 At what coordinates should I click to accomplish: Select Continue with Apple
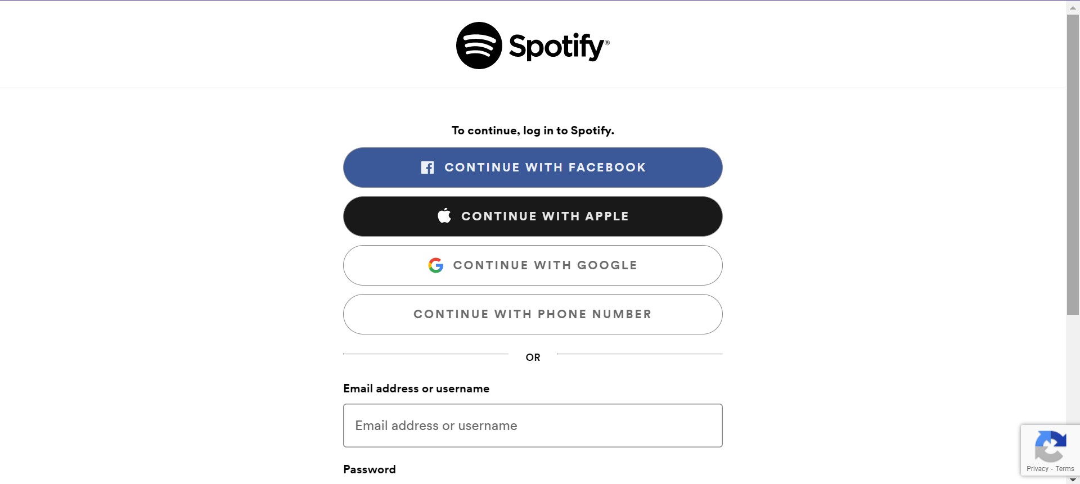[x=533, y=216]
